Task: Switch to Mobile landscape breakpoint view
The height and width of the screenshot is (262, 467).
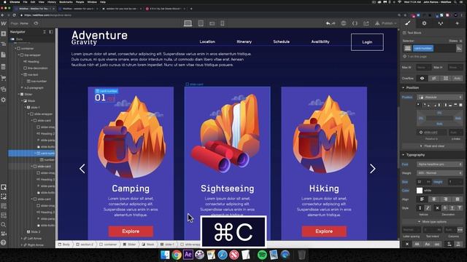Action: 212,23
